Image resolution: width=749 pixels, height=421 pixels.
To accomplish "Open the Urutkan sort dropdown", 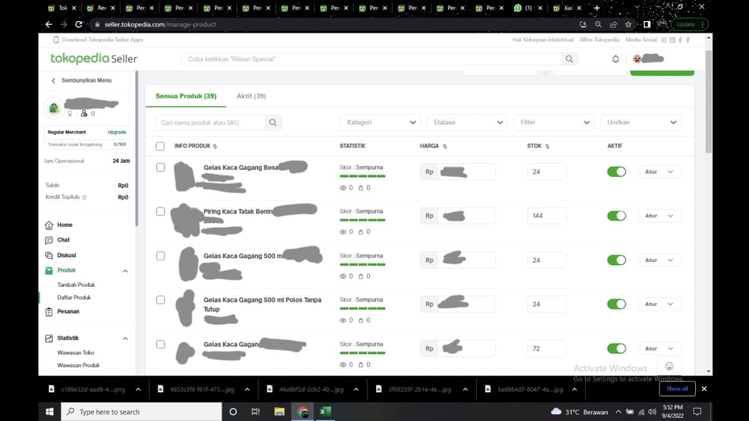I will click(641, 122).
